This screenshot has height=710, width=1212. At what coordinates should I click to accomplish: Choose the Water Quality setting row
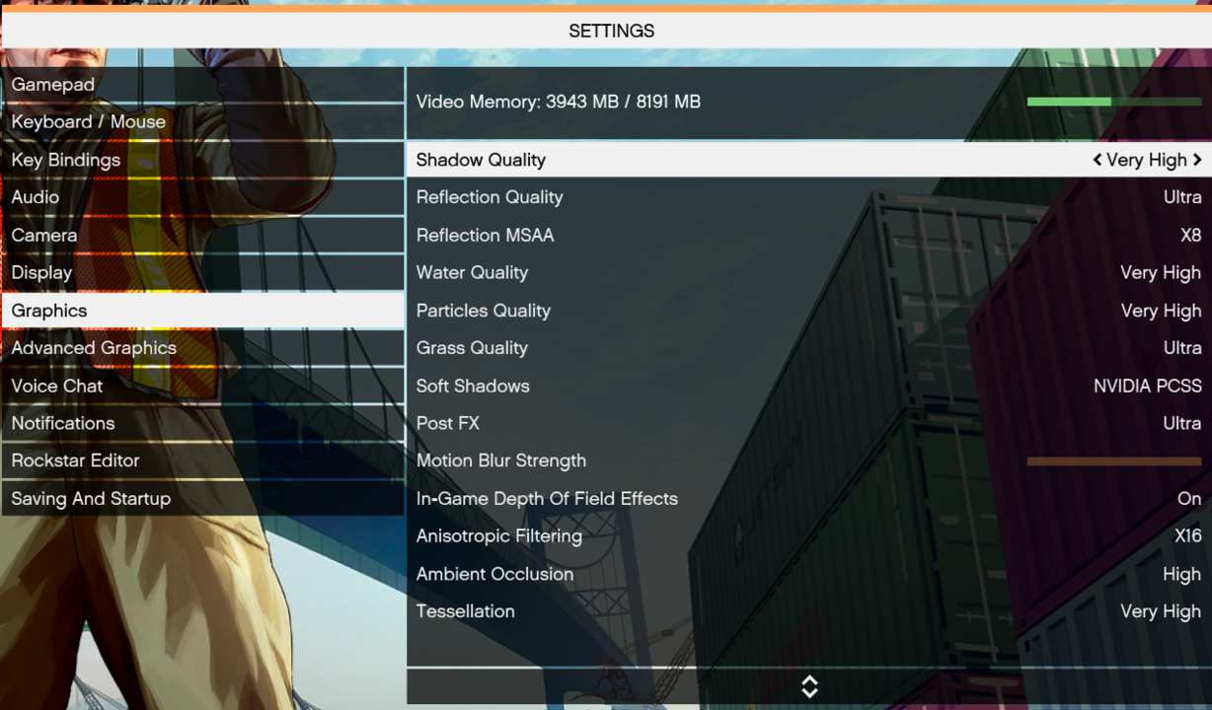(x=809, y=273)
